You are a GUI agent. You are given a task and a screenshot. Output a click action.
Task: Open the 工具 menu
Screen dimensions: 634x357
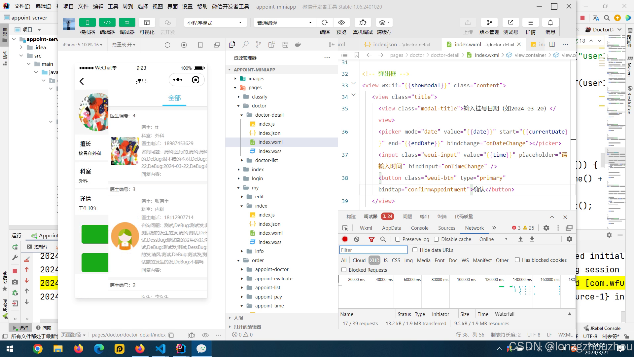113,6
